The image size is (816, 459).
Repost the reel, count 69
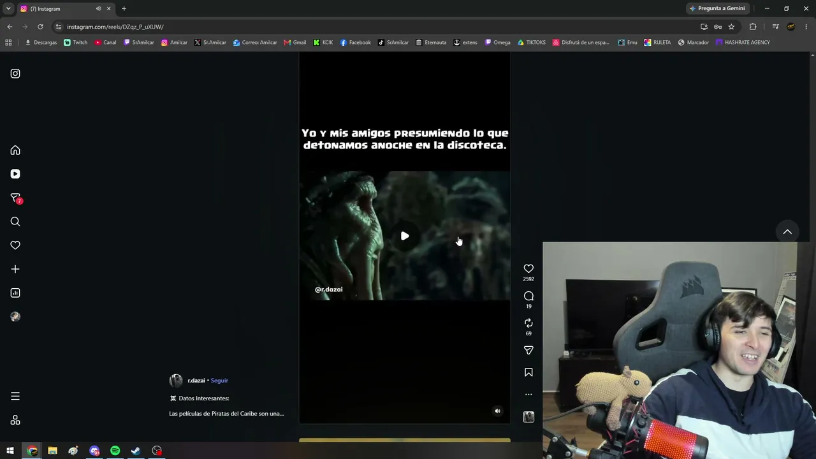pos(528,323)
